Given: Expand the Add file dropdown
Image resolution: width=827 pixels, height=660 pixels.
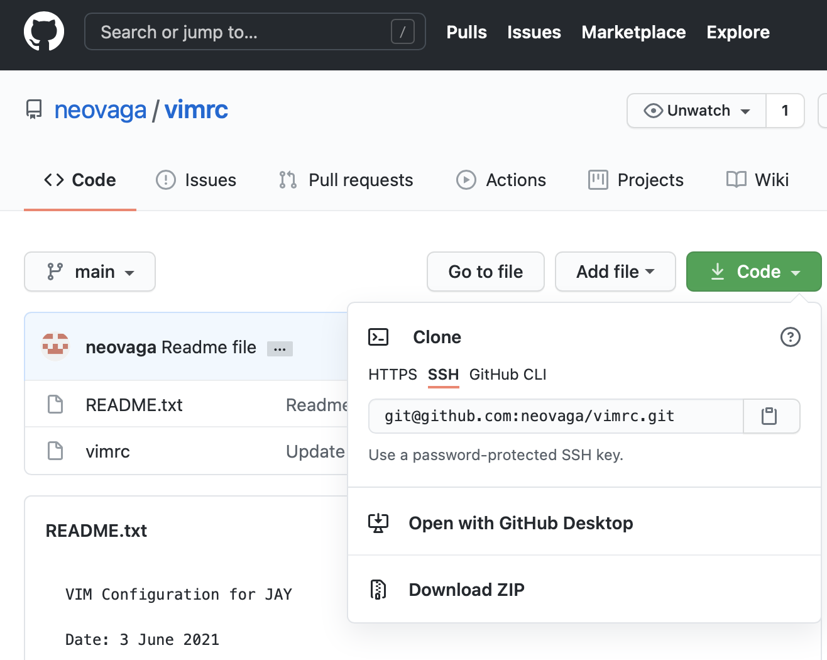Looking at the screenshot, I should [x=615, y=272].
